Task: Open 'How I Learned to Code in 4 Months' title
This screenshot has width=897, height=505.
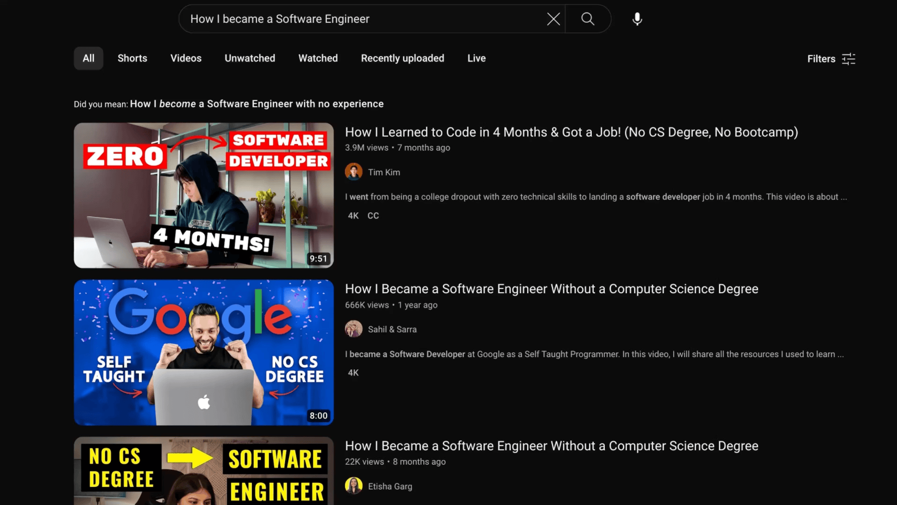Action: click(x=572, y=132)
